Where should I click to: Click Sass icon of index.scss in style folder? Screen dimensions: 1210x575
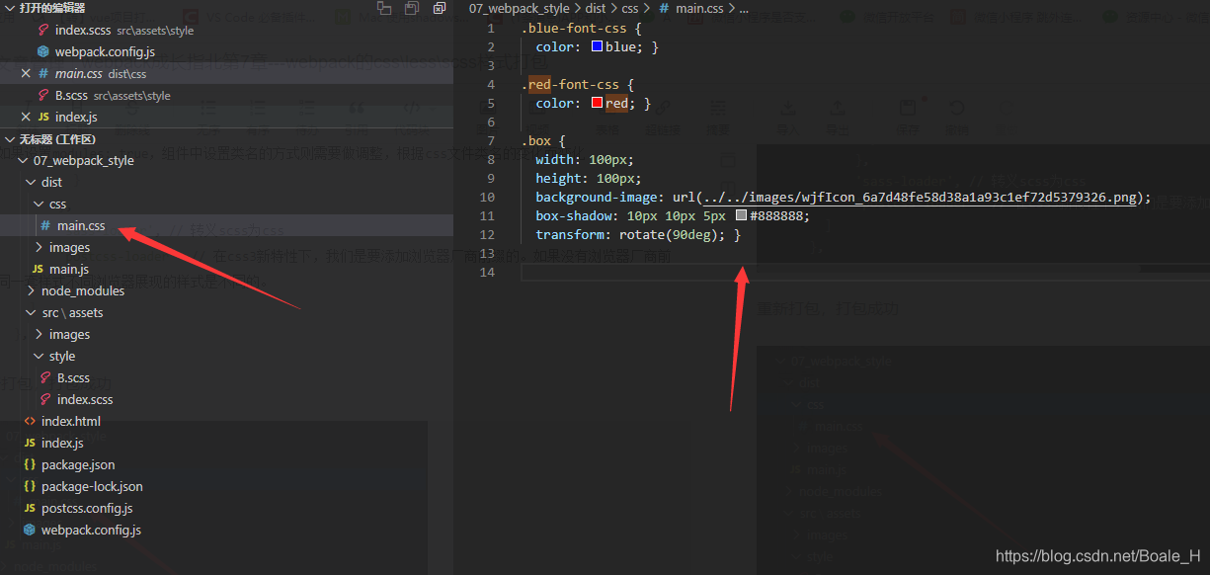(x=45, y=399)
